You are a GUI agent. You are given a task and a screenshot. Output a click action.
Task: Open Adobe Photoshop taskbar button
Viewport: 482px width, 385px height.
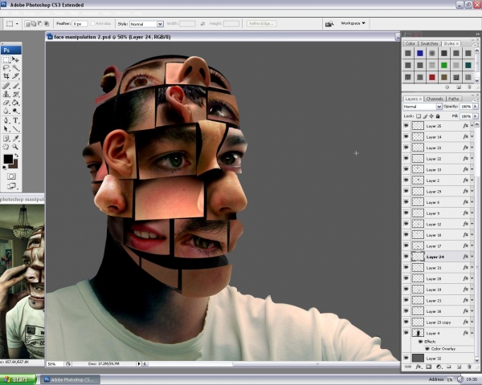(70, 379)
